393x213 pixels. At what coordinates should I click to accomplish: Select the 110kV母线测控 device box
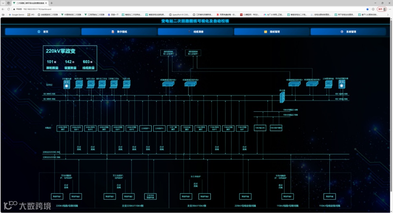tap(200, 128)
